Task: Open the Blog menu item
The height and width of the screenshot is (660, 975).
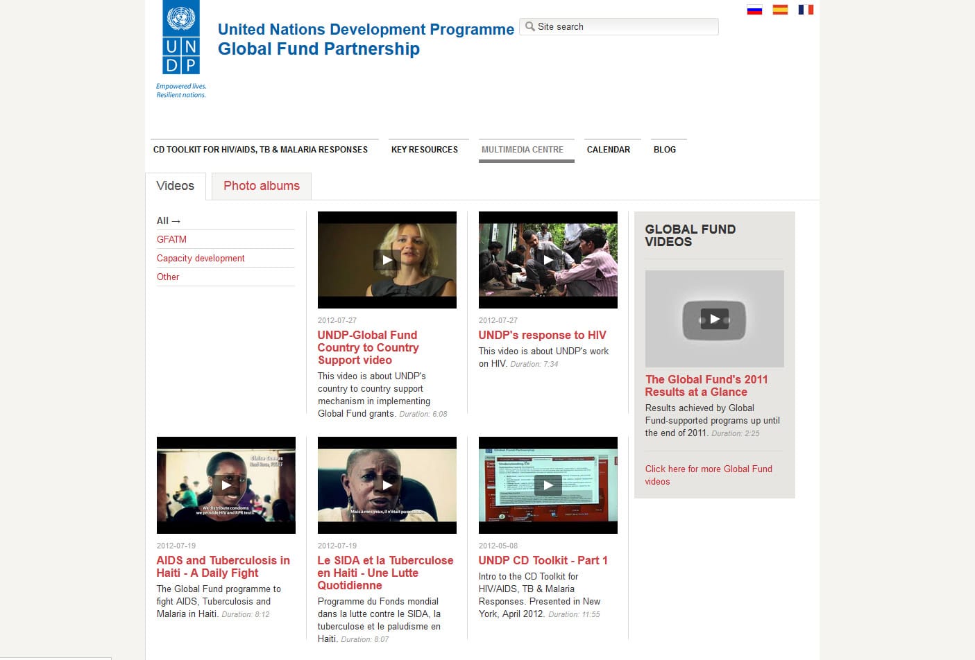Action: coord(665,150)
